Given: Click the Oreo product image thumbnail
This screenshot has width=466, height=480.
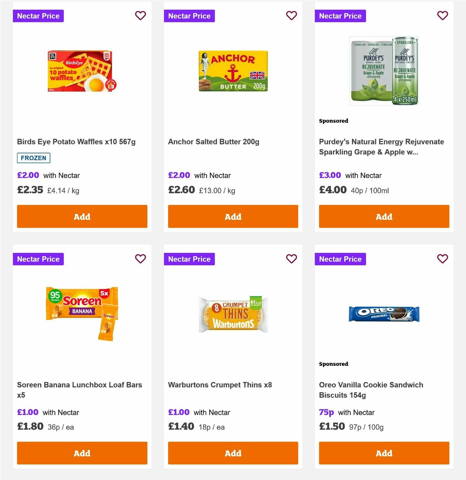Looking at the screenshot, I should pos(384,315).
